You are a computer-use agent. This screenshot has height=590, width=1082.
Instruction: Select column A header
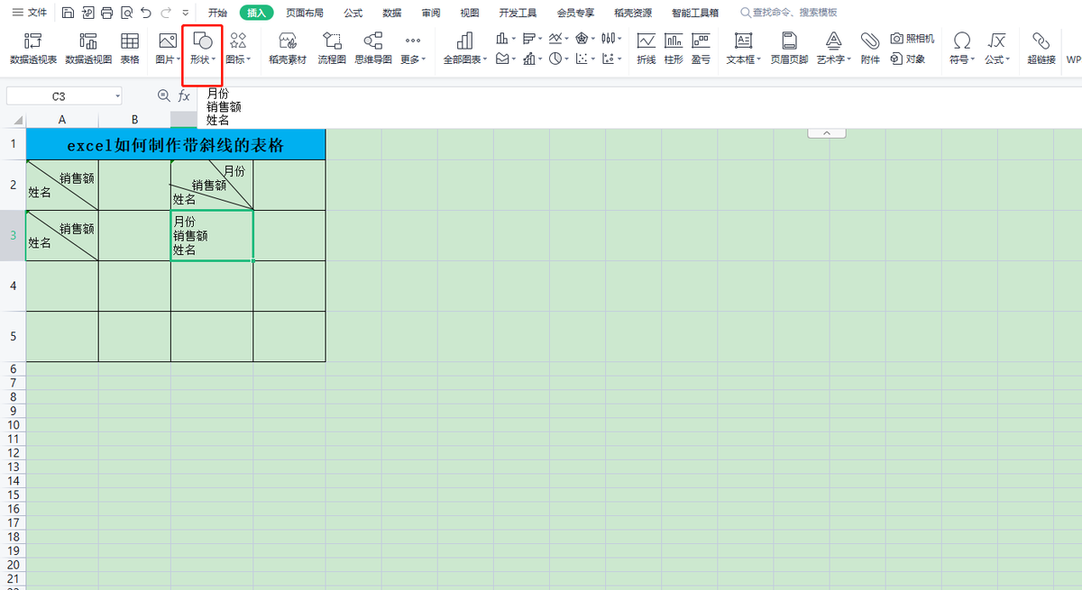tap(62, 120)
